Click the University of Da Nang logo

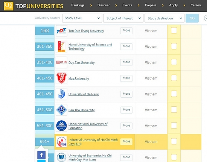(61, 94)
